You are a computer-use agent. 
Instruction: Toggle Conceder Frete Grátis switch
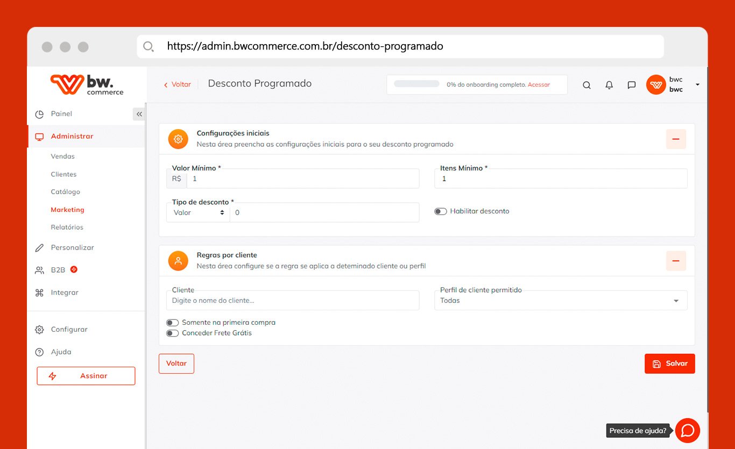click(173, 333)
